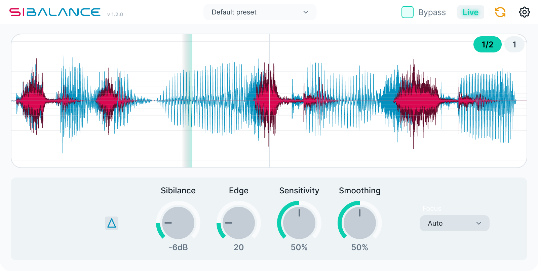Click the Sensitivity 50% value
The height and width of the screenshot is (271, 538).
tap(299, 247)
